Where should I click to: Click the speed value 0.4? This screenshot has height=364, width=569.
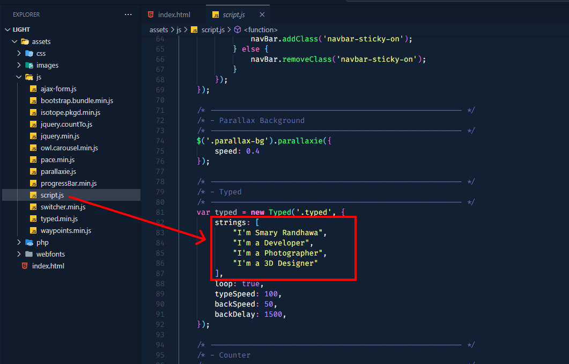(253, 151)
